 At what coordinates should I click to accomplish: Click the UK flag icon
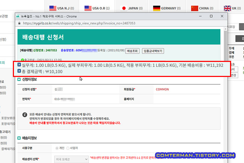[227, 8]
